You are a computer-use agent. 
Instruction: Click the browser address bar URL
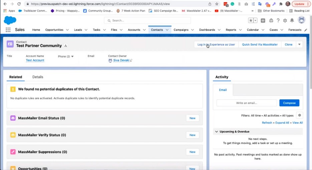(x=100, y=4)
